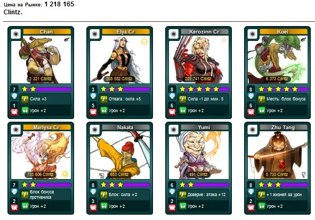Click the power fist icon on Kerozinn Cr
Viewport: 315px width, 220px height.
(172, 96)
